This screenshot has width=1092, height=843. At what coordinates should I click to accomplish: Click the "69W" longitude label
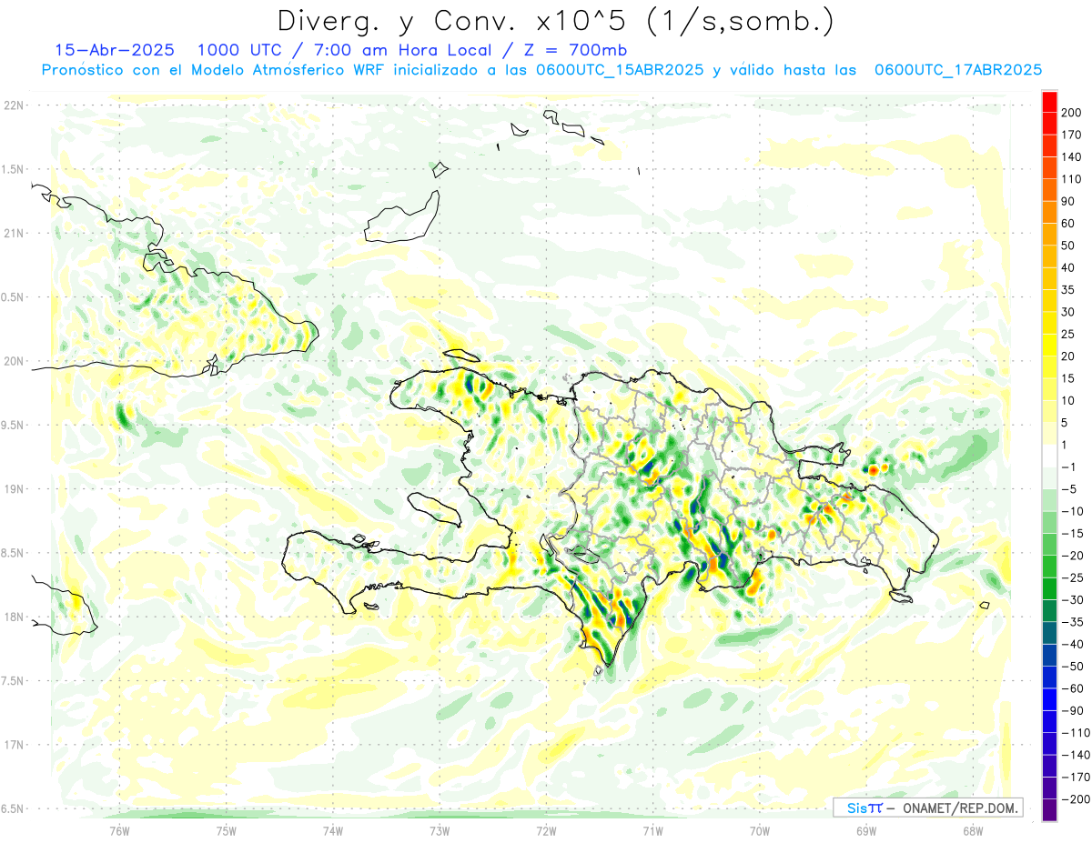tap(866, 829)
